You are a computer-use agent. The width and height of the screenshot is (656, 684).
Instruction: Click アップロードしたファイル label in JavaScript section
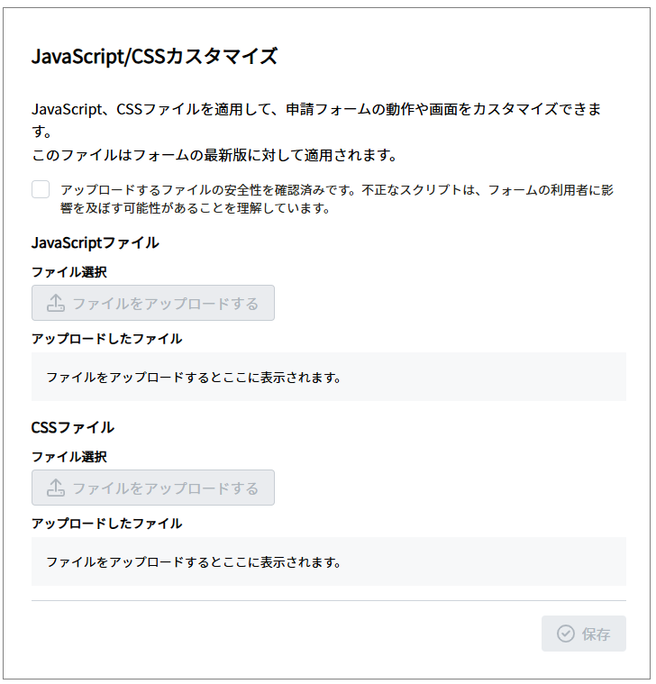107,339
